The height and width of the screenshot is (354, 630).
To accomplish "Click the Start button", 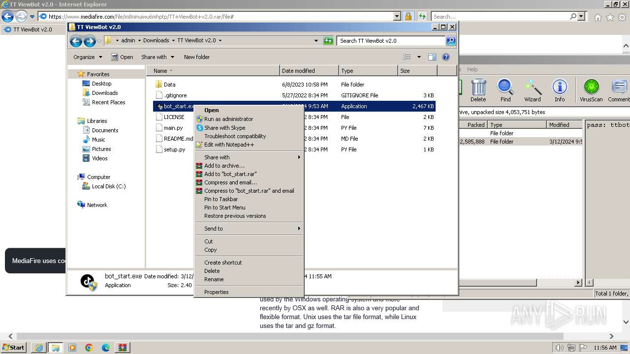I will coord(14,348).
